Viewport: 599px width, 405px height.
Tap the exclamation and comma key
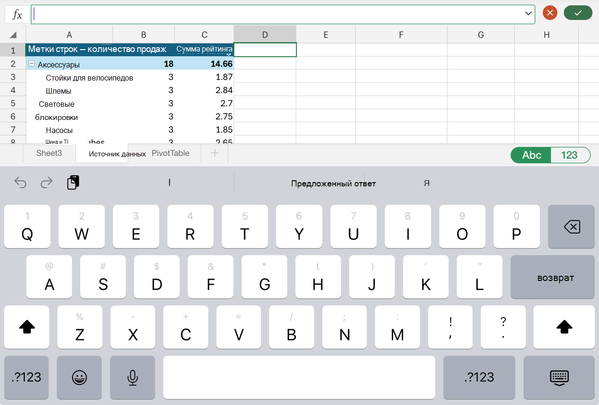pyautogui.click(x=450, y=327)
